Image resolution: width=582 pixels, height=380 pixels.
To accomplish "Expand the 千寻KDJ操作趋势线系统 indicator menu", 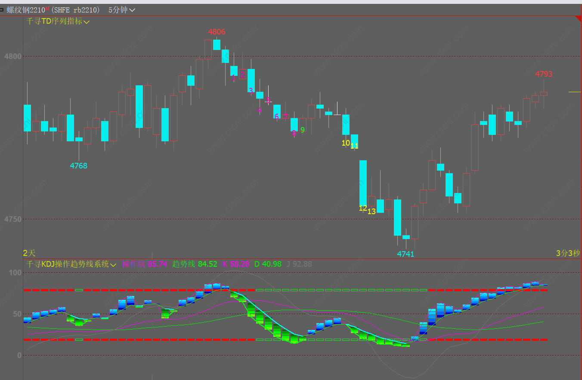I will point(71,264).
